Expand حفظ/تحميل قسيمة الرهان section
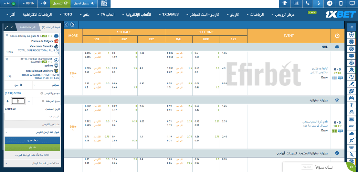Image resolution: width=358 pixels, height=172 pixels. (32, 163)
